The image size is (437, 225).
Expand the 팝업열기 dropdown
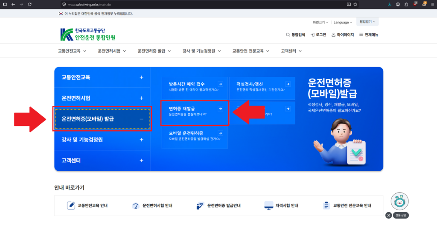point(367,21)
